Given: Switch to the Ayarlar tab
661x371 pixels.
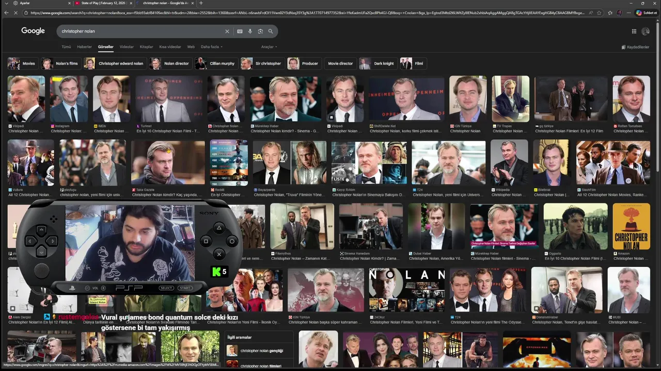Looking at the screenshot, I should (x=41, y=3).
